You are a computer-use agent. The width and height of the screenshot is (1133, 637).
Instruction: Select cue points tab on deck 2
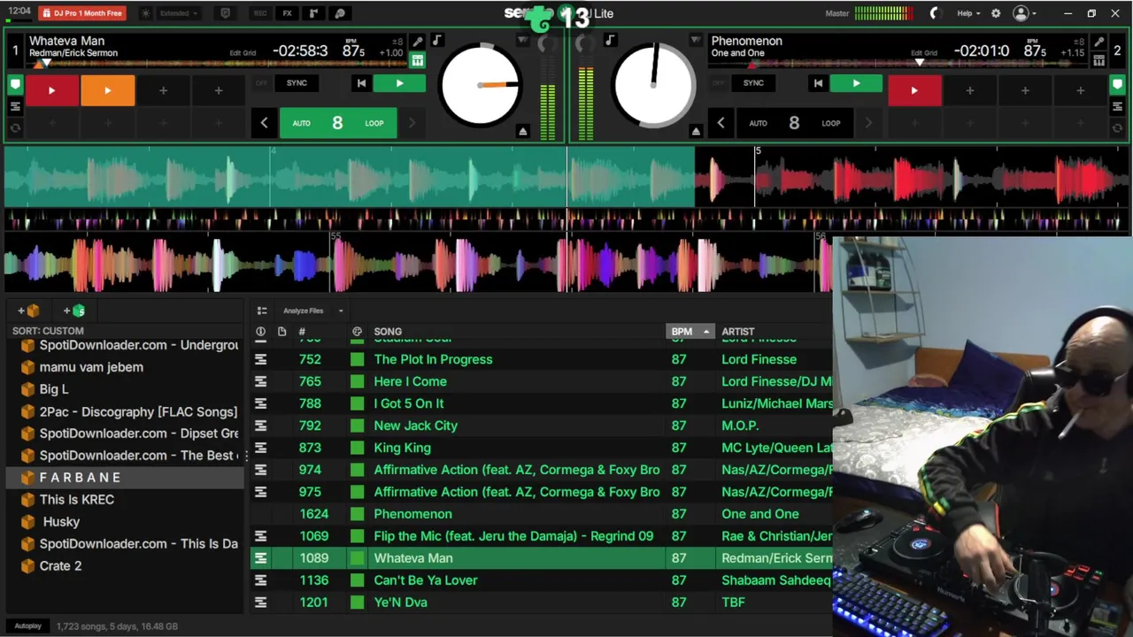point(1117,85)
